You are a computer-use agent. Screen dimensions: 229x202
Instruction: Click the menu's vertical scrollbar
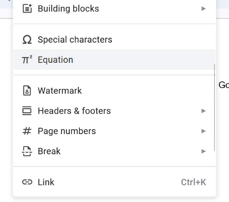[x=214, y=108]
